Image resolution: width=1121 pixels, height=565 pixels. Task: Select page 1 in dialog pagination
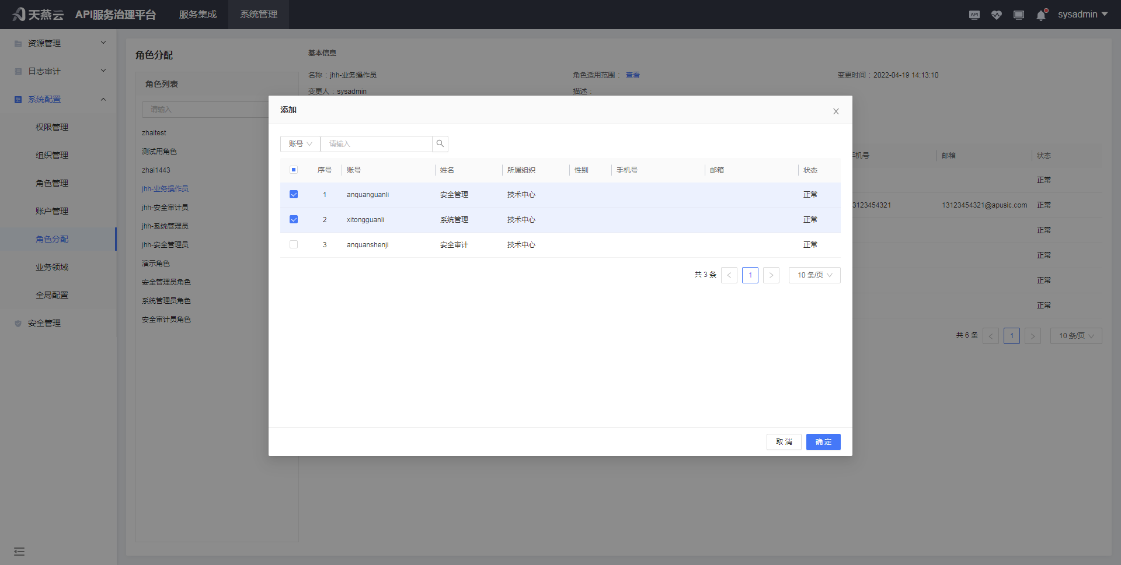pyautogui.click(x=750, y=275)
